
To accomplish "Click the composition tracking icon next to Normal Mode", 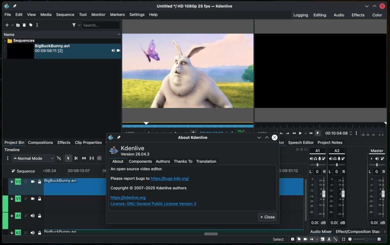I will pyautogui.click(x=59, y=158).
